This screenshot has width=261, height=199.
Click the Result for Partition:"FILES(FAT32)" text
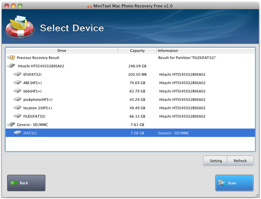[x=187, y=58]
